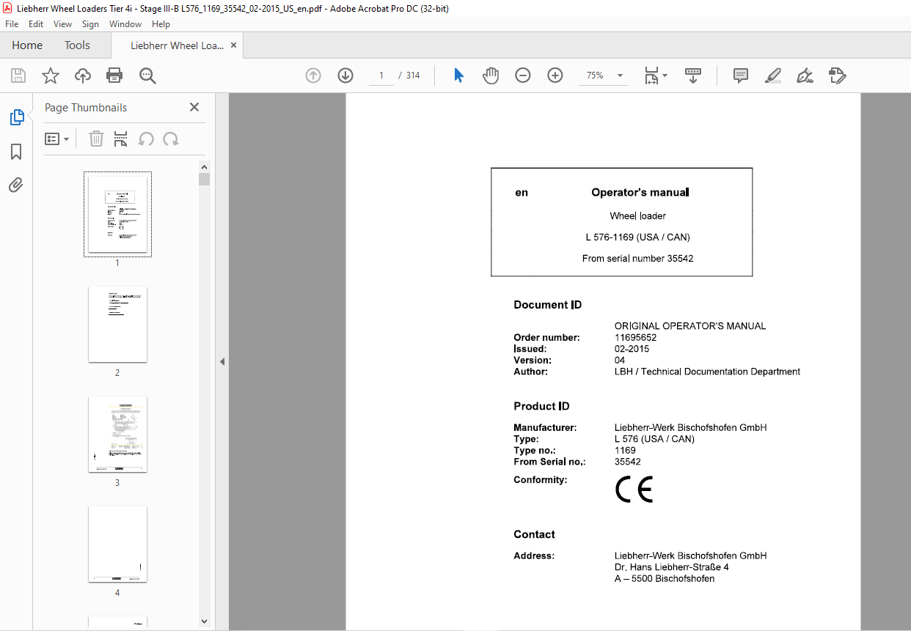The image size is (911, 631).
Task: Close the Page Thumbnails panel
Action: (194, 107)
